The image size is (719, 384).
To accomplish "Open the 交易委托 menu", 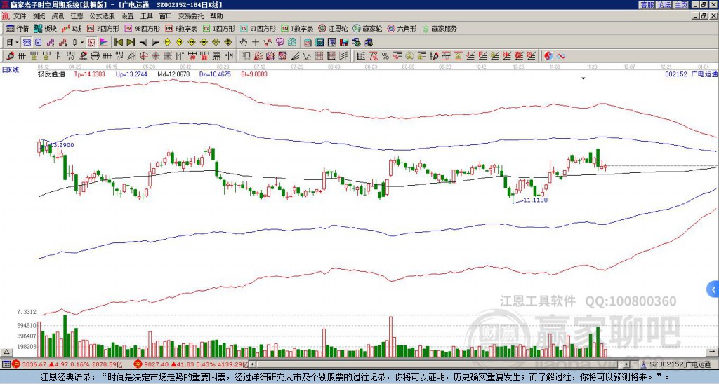I will click(x=191, y=16).
